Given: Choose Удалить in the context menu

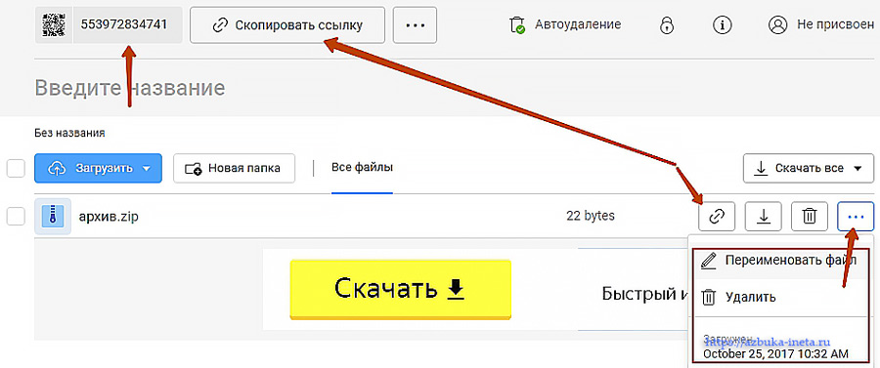Looking at the screenshot, I should (778, 297).
